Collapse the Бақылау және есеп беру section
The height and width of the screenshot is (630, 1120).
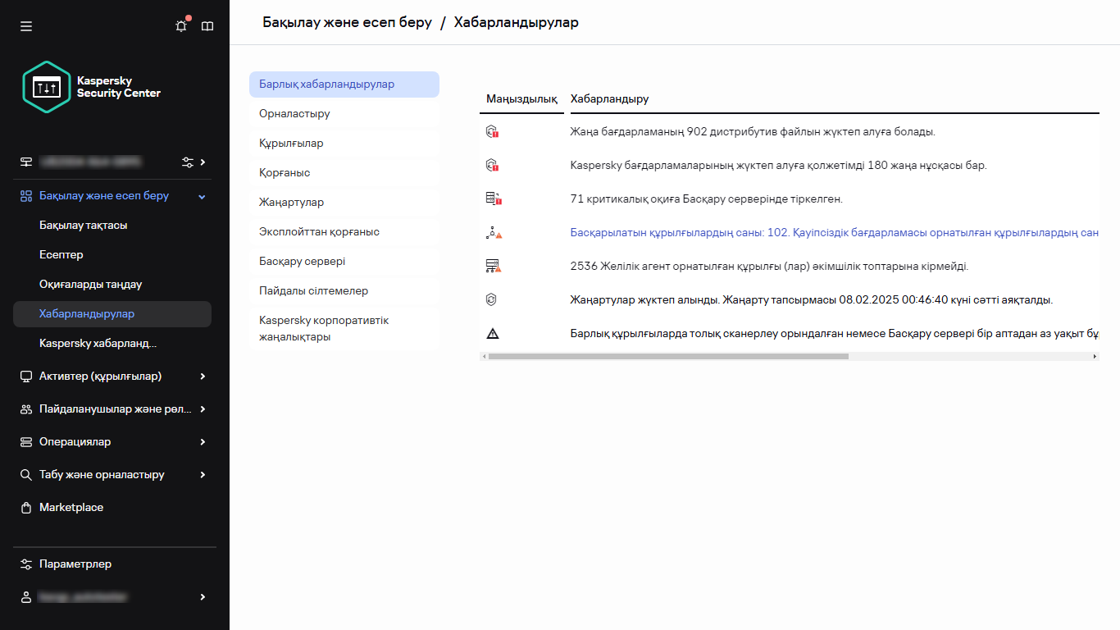[x=202, y=196]
